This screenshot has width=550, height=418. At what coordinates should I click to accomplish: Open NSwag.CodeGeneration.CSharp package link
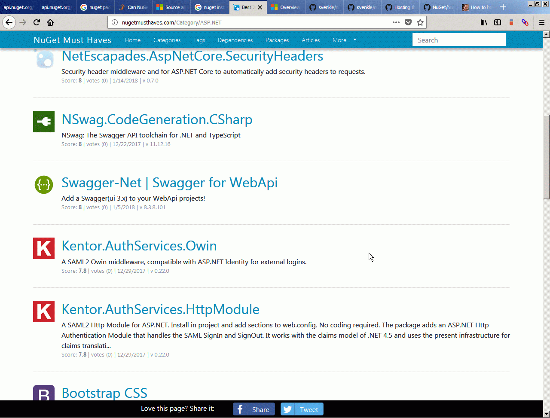[157, 119]
